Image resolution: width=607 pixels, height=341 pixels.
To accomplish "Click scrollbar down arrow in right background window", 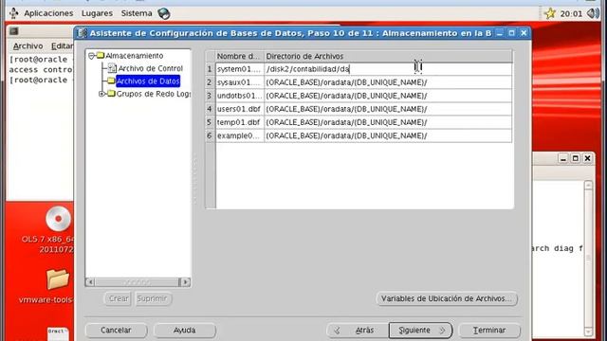I will tap(588, 332).
